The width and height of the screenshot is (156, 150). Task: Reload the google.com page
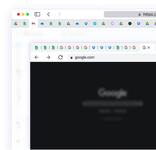point(61,57)
